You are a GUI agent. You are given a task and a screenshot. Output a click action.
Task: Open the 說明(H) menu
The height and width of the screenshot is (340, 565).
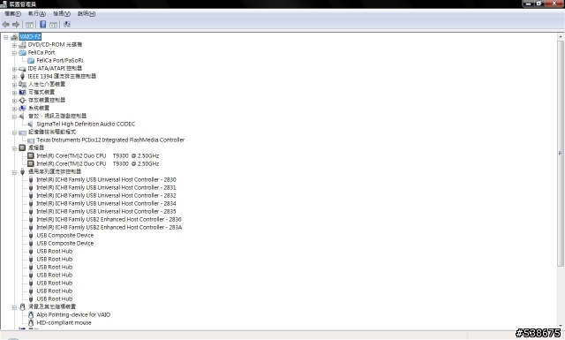pyautogui.click(x=87, y=14)
